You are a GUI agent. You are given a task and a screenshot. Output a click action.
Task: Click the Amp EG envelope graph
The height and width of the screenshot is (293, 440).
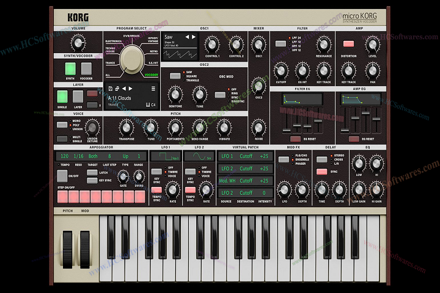click(x=361, y=99)
